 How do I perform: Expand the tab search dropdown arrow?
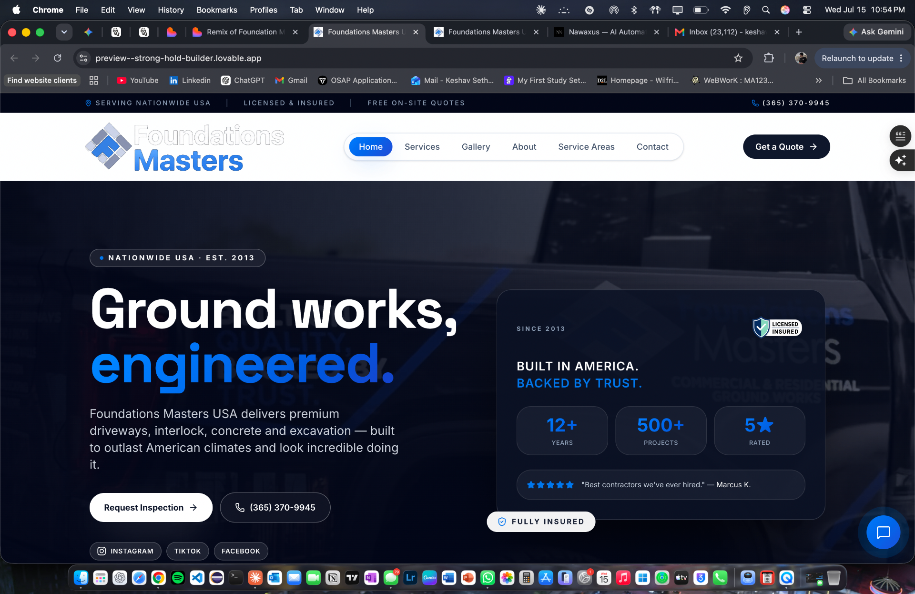click(x=64, y=32)
